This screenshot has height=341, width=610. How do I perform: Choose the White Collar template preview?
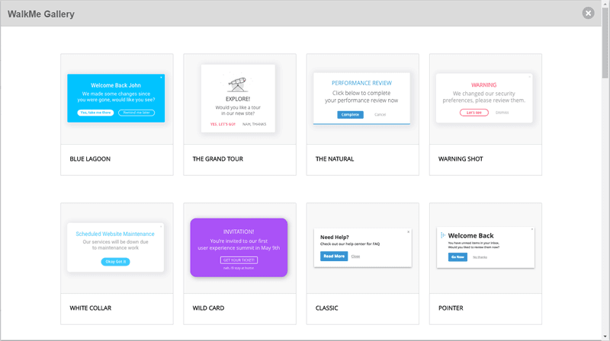point(116,247)
